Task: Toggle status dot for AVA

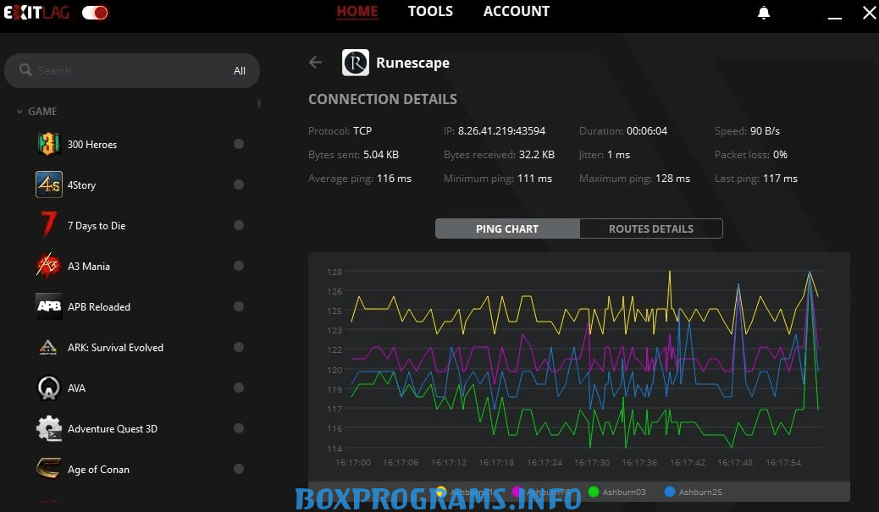Action: pyautogui.click(x=239, y=388)
